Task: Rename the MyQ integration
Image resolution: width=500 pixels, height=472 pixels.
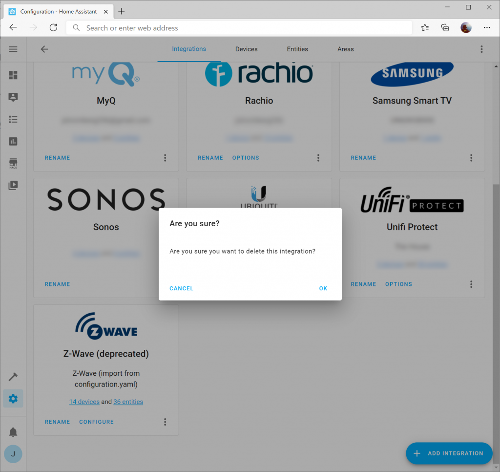Action: (58, 158)
